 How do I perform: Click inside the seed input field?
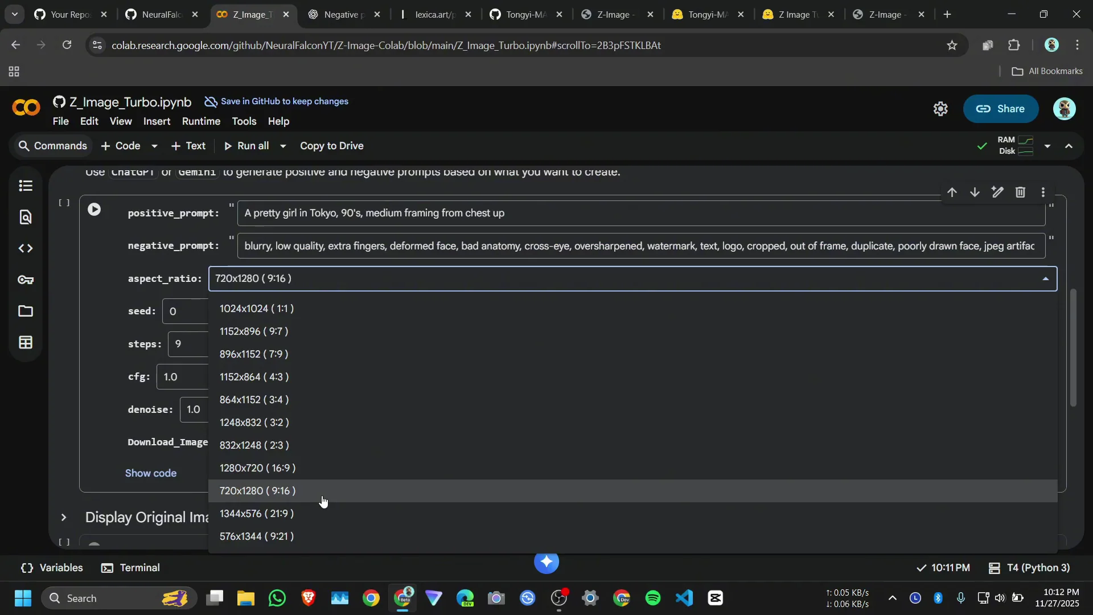pos(185,311)
